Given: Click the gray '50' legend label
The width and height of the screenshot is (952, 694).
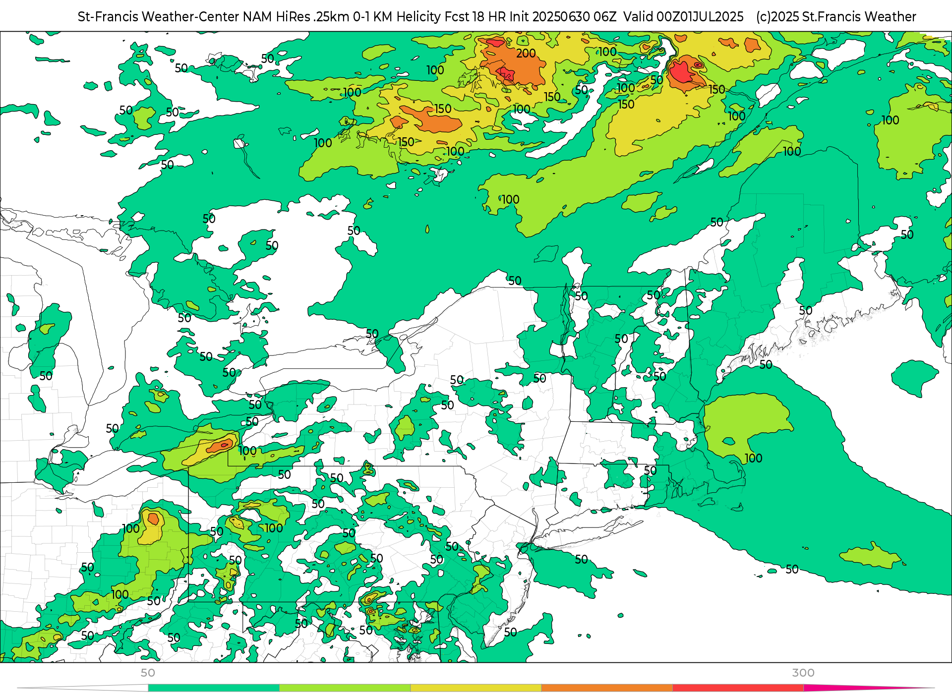Looking at the screenshot, I should click(148, 673).
